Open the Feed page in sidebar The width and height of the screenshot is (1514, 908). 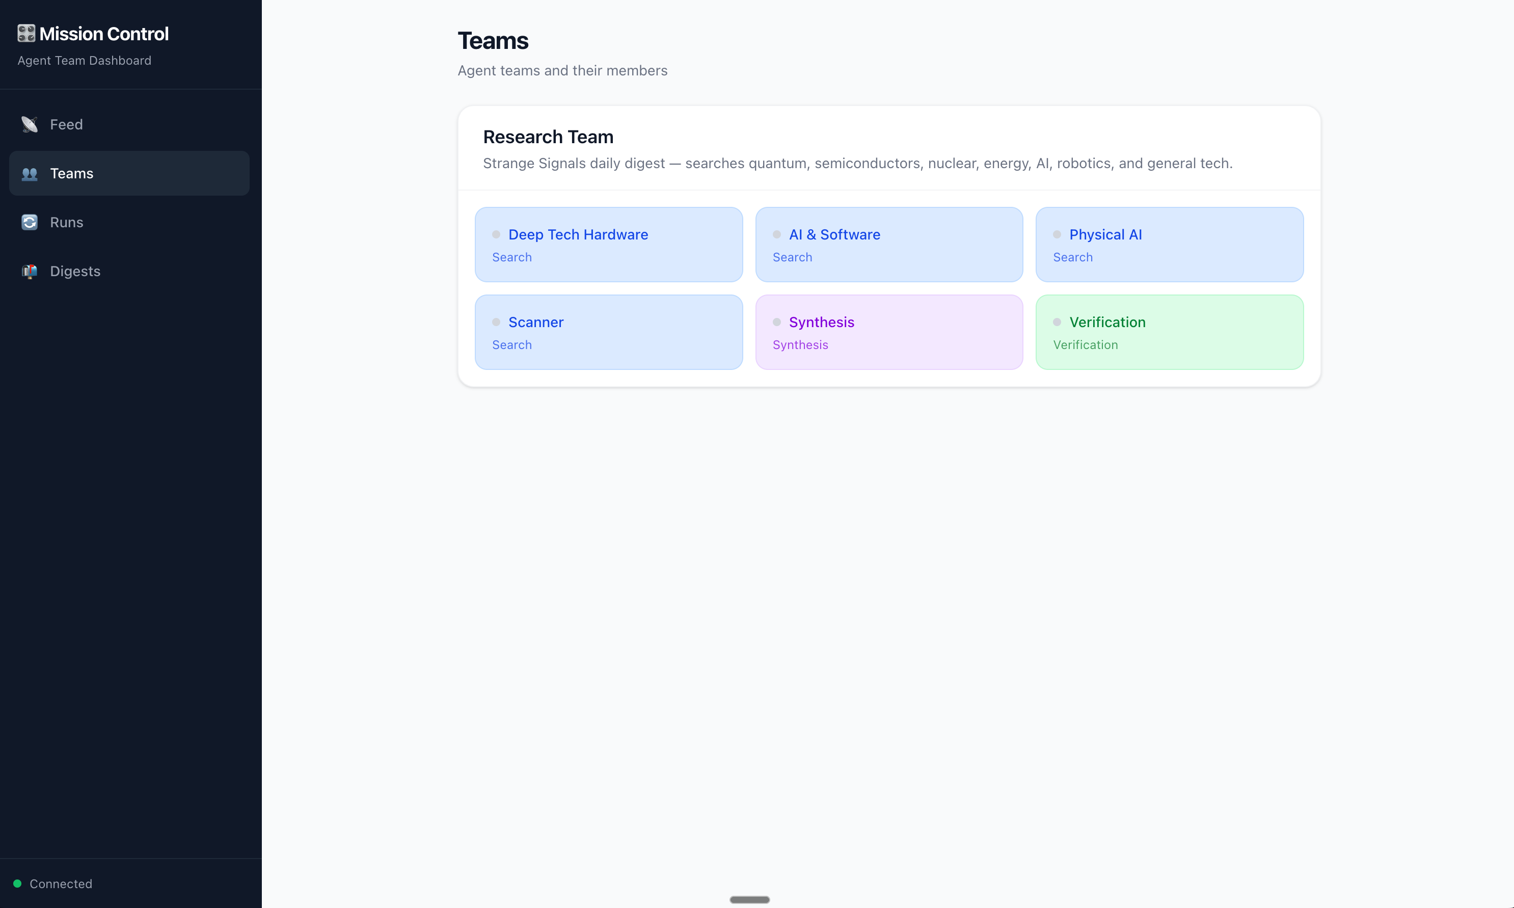[x=66, y=125]
